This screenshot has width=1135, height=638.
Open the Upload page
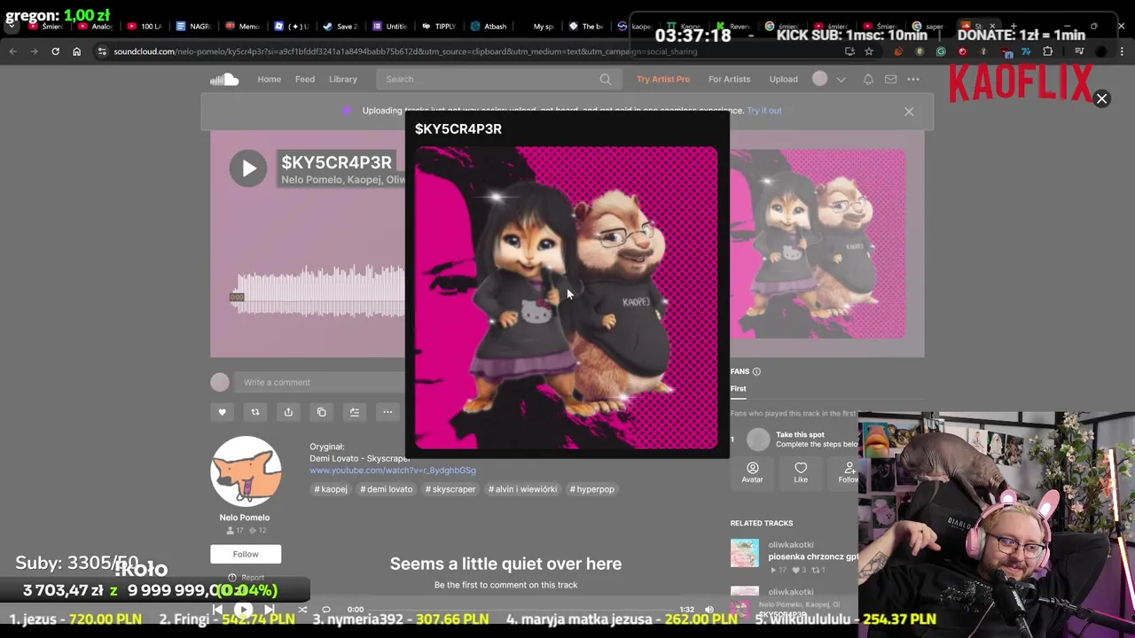783,79
